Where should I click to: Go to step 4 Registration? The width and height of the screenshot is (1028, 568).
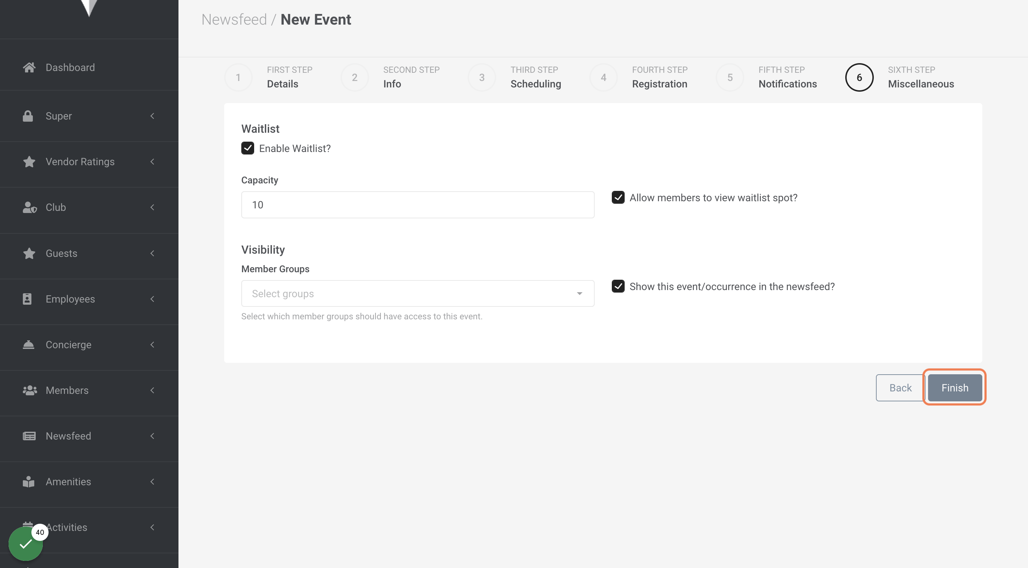(x=639, y=77)
